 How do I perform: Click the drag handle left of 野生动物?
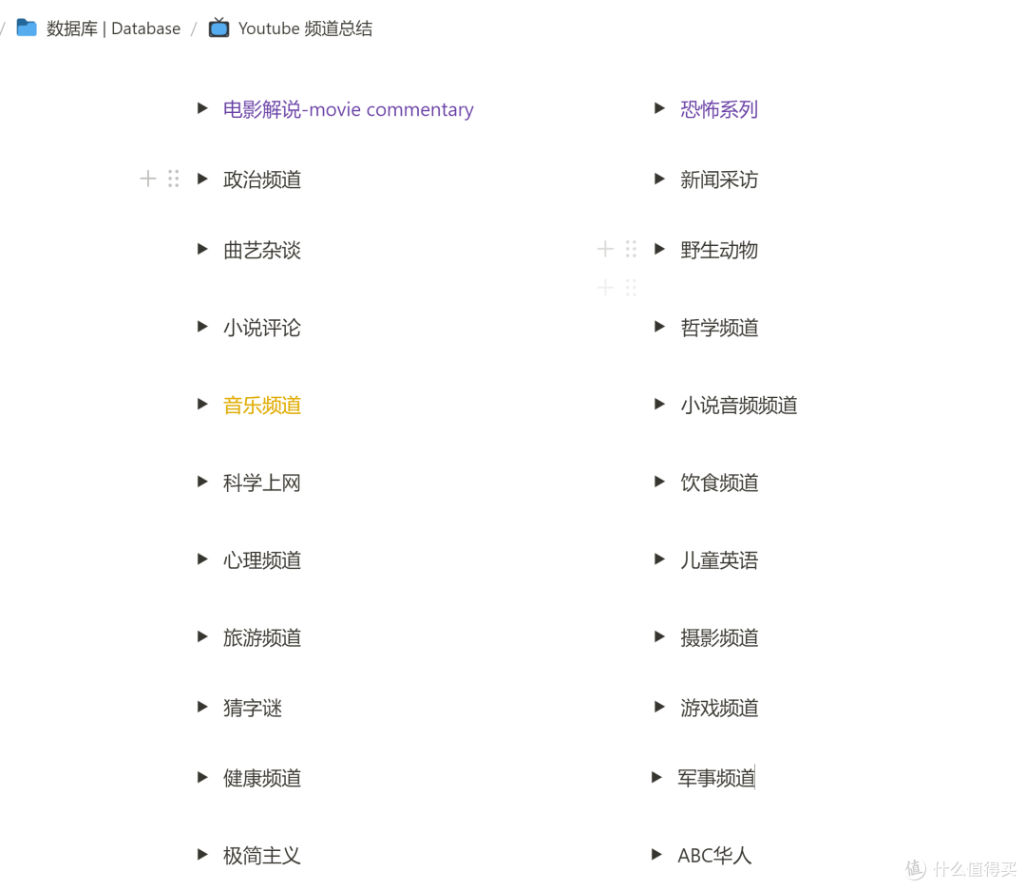[x=631, y=249]
